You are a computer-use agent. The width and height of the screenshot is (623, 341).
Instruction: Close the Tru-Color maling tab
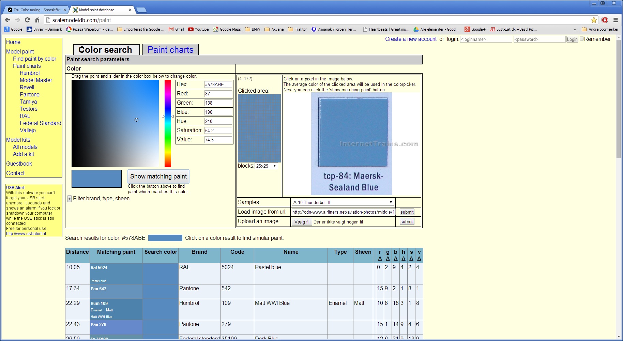tap(65, 10)
